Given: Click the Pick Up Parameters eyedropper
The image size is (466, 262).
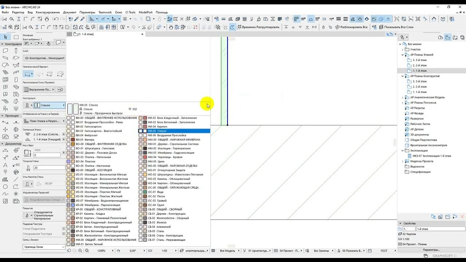Looking at the screenshot, I should click(x=76, y=19).
